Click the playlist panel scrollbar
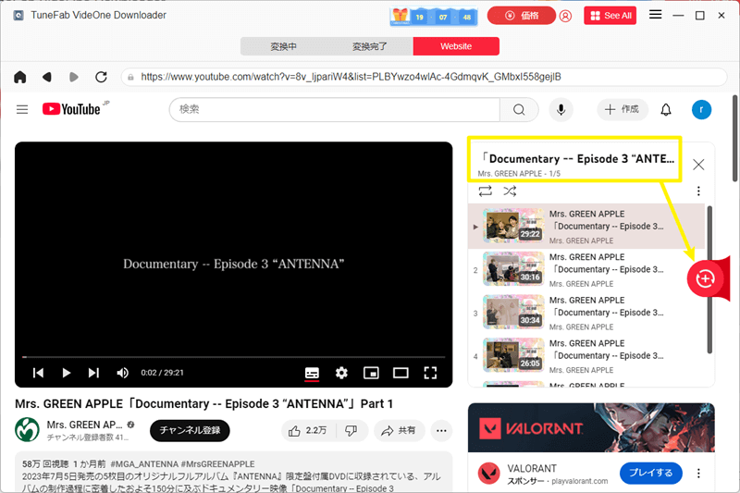740x493 pixels. point(709,279)
